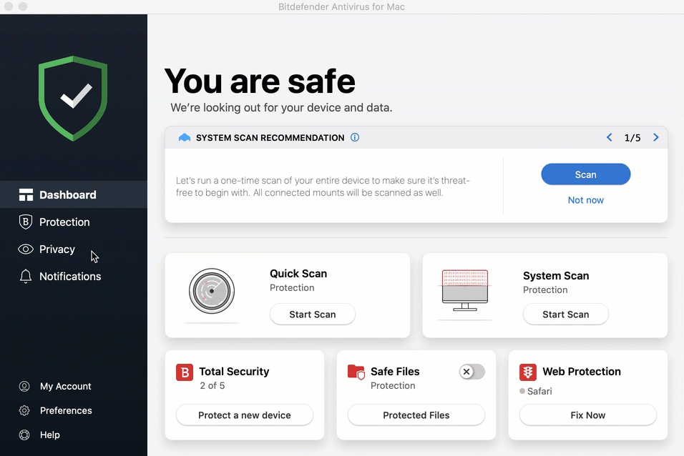Click the System Scan monitor icon

coord(465,290)
